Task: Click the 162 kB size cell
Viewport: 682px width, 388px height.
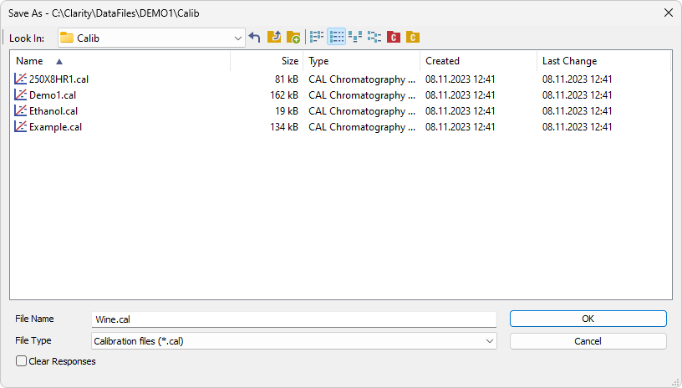Action: 284,94
